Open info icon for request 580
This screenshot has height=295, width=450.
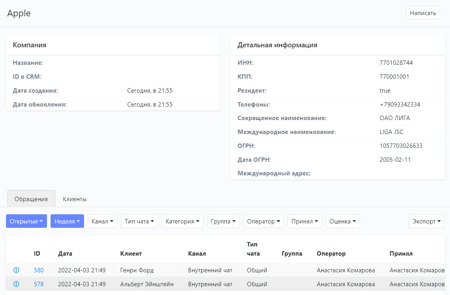tap(16, 270)
